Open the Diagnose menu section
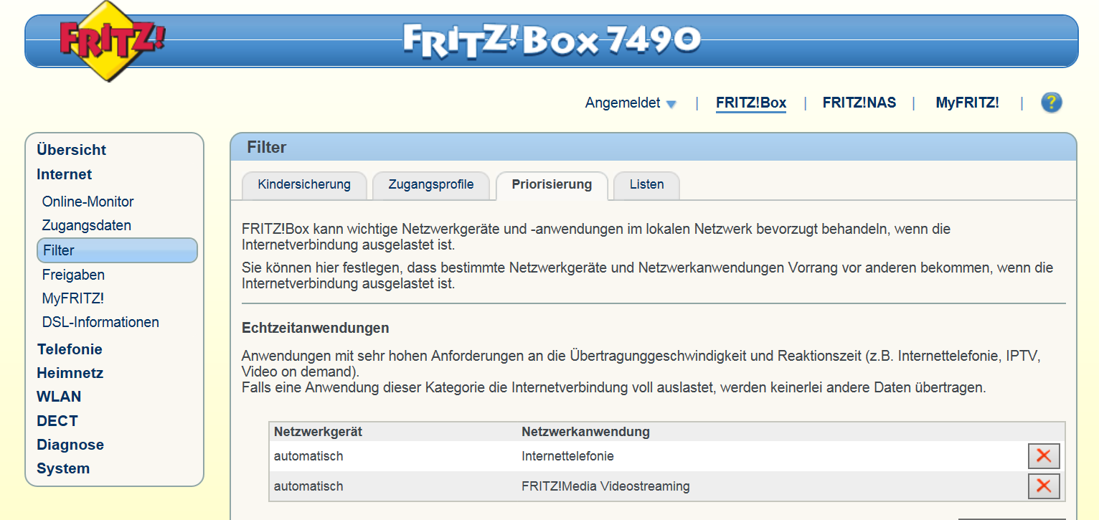This screenshot has height=520, width=1099. tap(70, 445)
